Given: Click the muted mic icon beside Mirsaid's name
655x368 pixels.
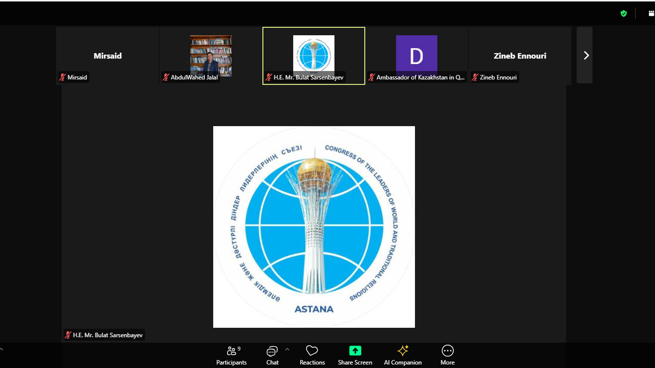Looking at the screenshot, I should tap(63, 77).
